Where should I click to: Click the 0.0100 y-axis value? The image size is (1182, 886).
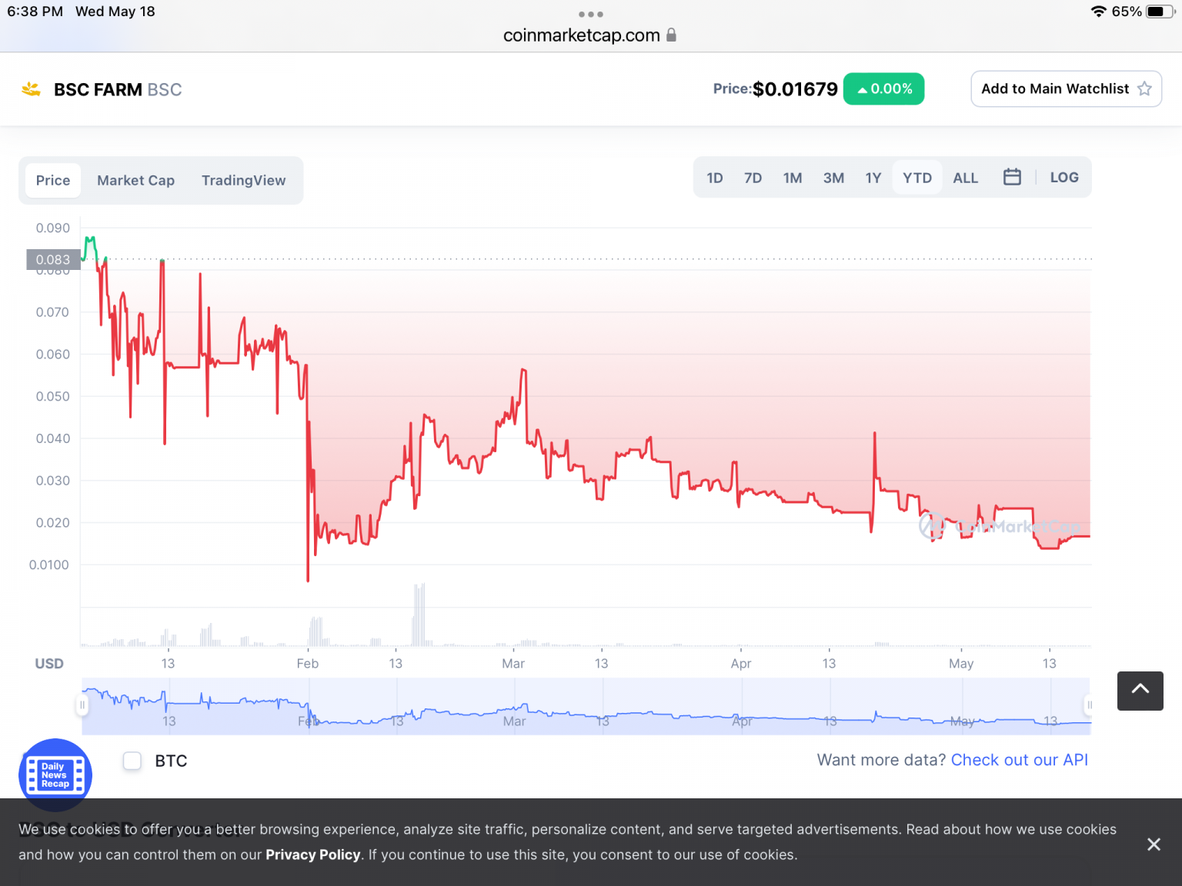pos(48,565)
